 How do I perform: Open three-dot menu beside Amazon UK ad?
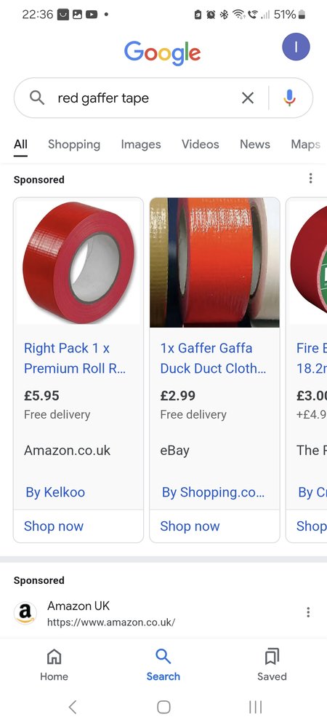tap(308, 612)
